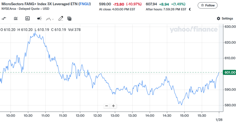Click the after-hours moon icon
Image resolution: width=236 pixels, height=122 pixels.
pos(190,9)
